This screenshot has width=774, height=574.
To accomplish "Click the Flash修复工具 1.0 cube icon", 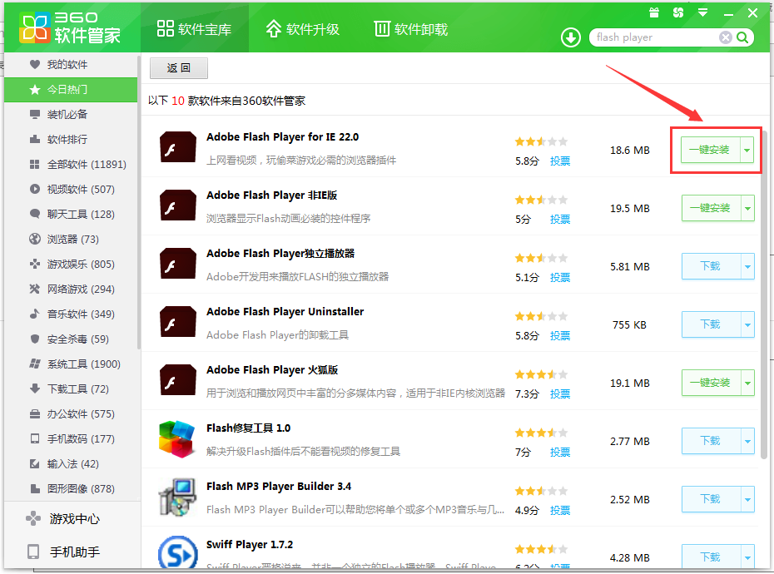I will click(176, 438).
